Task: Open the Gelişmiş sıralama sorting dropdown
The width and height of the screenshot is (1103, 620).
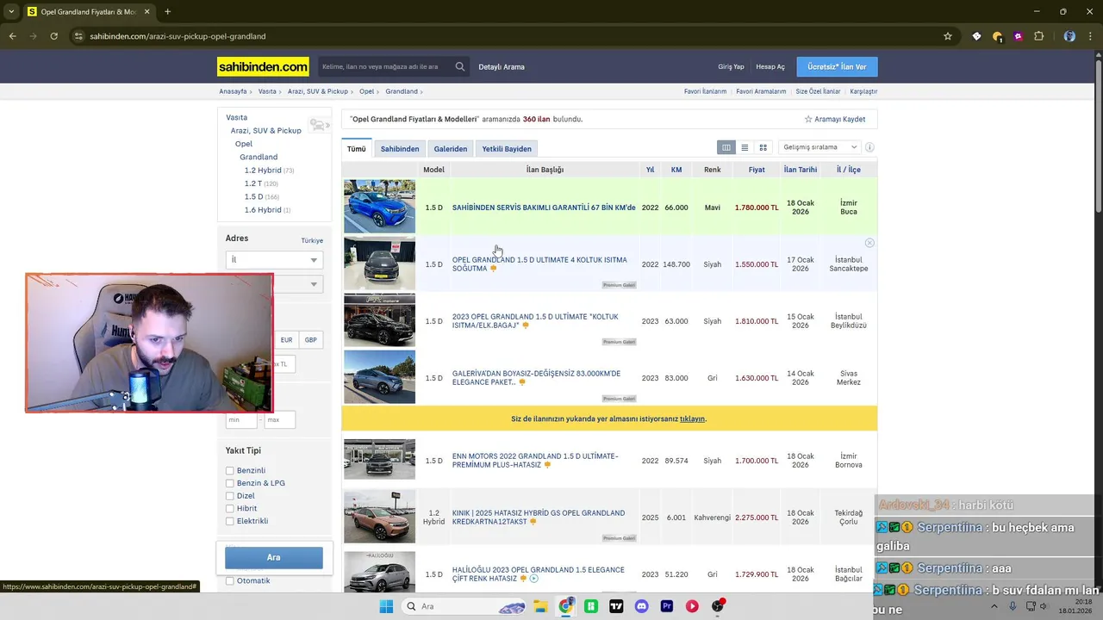Action: tap(819, 147)
